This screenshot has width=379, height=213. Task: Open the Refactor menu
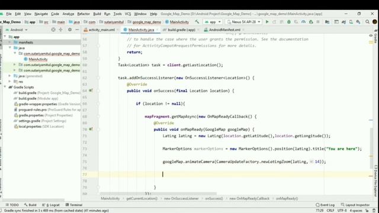point(83,14)
